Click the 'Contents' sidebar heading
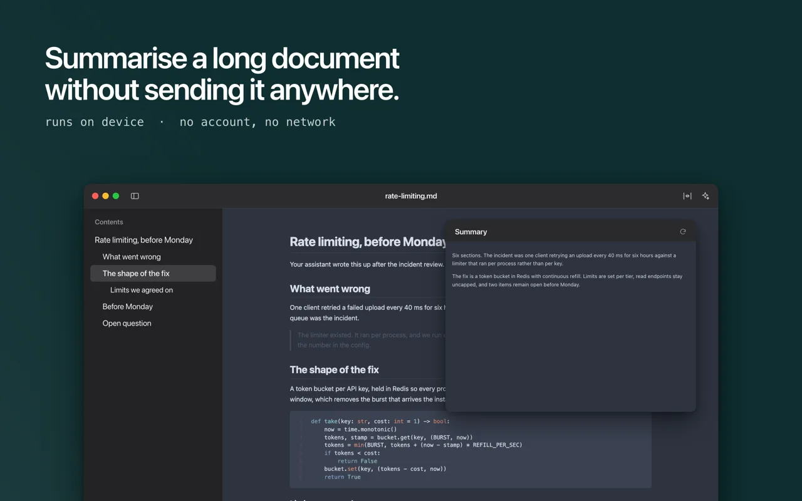The image size is (802, 501). click(x=109, y=222)
